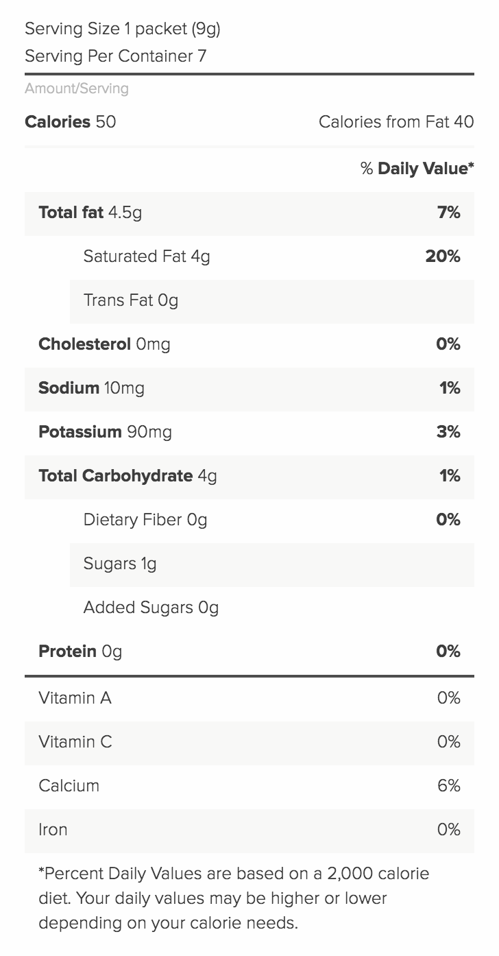
Task: Click the Percent Daily Values footnote
Action: click(x=234, y=898)
